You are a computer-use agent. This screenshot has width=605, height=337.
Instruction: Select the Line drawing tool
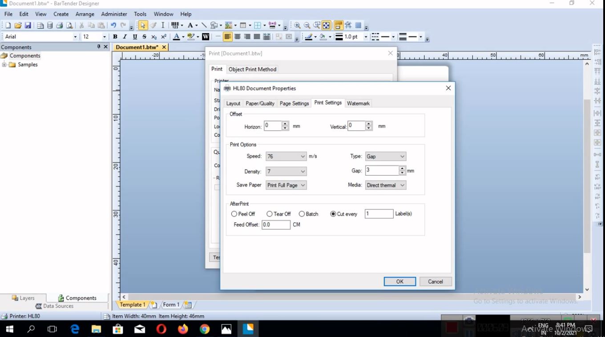tap(204, 25)
